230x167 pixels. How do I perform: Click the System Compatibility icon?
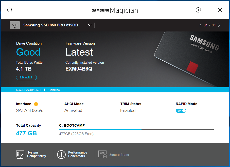coord(20,154)
